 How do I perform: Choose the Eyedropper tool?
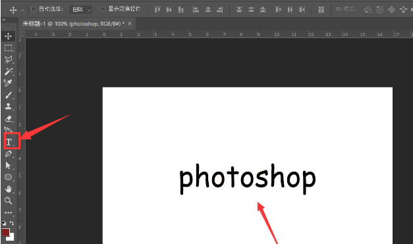[x=8, y=83]
